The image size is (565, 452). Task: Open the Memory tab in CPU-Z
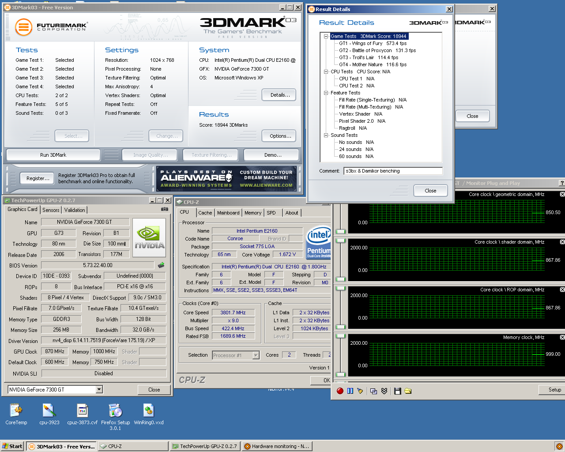pos(253,213)
